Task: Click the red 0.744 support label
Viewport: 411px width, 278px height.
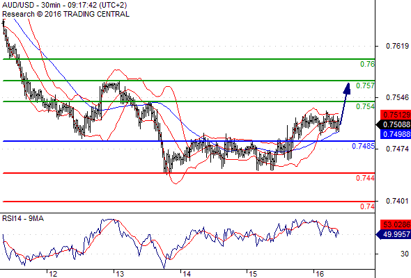Action: [x=366, y=178]
